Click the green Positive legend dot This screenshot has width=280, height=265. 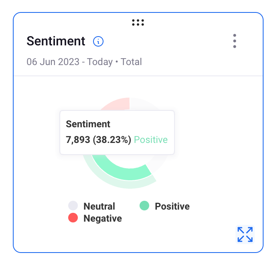point(144,206)
